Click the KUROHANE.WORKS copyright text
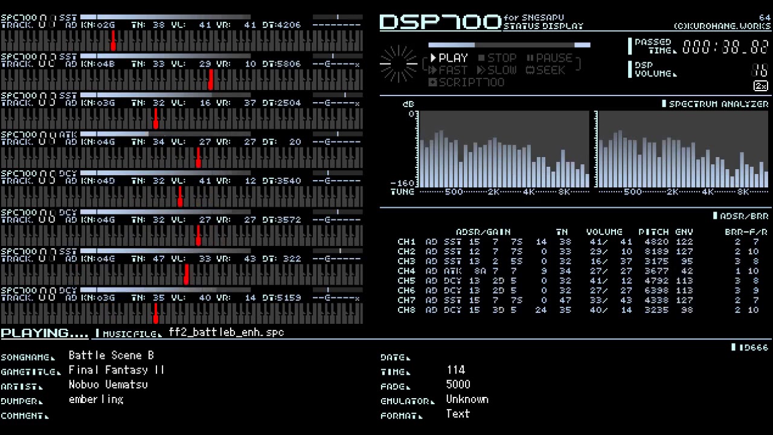 click(722, 27)
